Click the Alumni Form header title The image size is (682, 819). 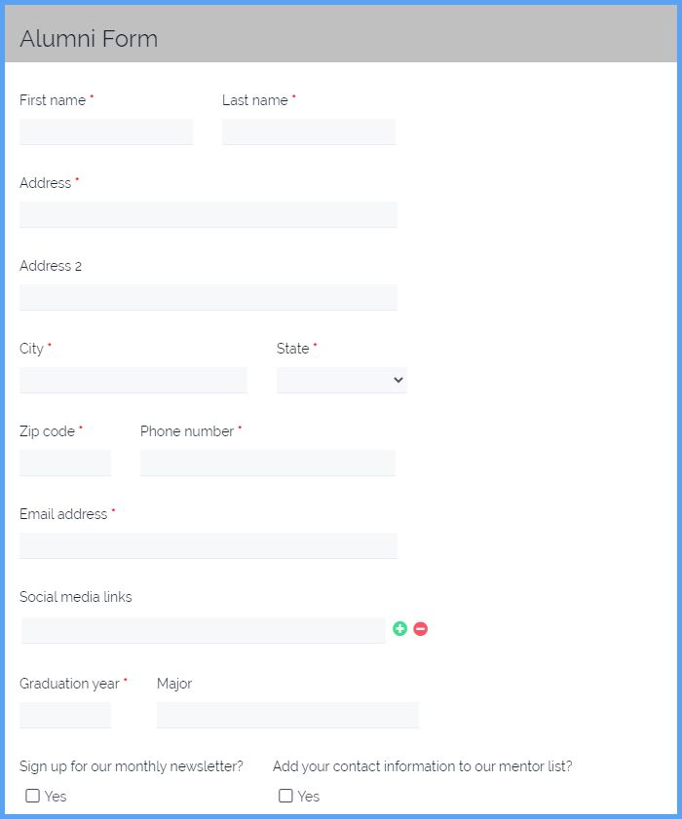tap(89, 39)
